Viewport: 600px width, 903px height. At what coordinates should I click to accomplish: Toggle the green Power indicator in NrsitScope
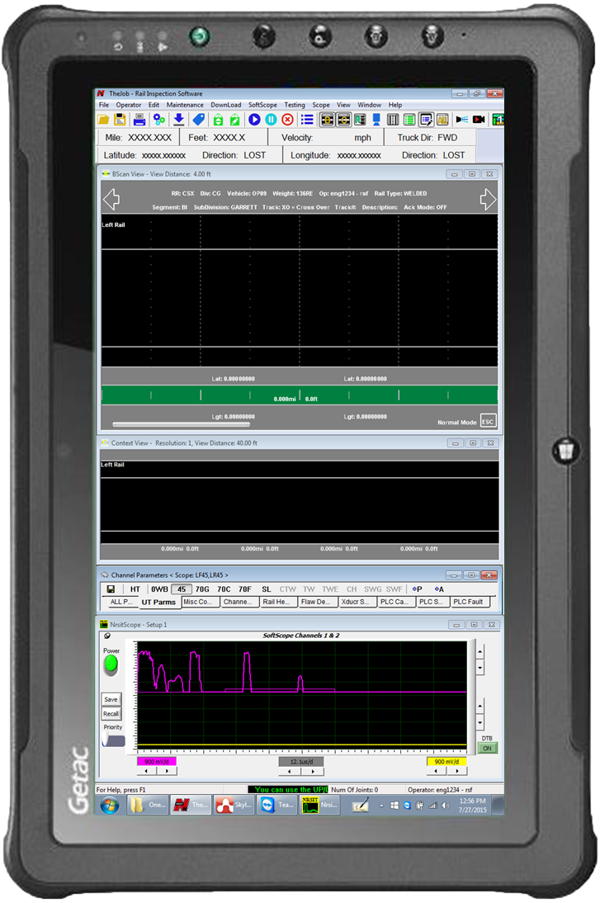pyautogui.click(x=111, y=665)
